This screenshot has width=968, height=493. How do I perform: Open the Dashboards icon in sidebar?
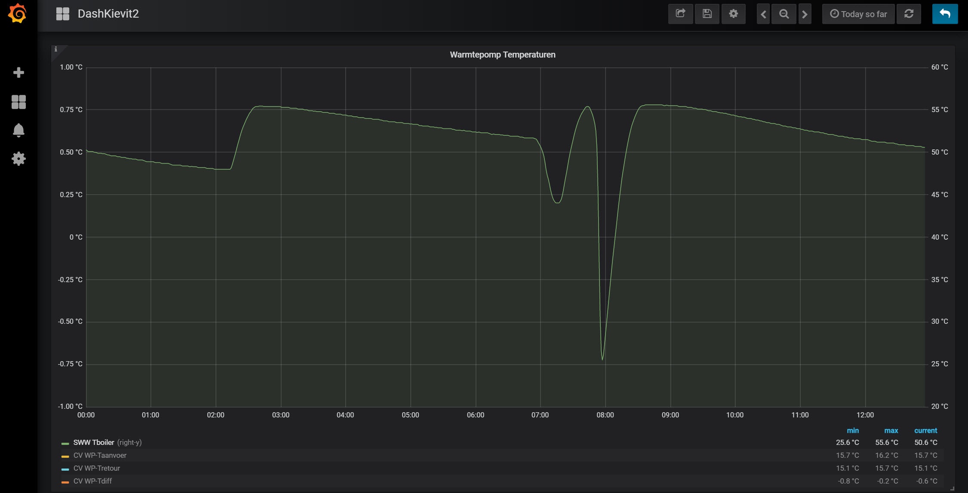(x=18, y=102)
